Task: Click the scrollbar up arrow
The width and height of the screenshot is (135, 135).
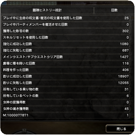Action: [x=133, y=18]
